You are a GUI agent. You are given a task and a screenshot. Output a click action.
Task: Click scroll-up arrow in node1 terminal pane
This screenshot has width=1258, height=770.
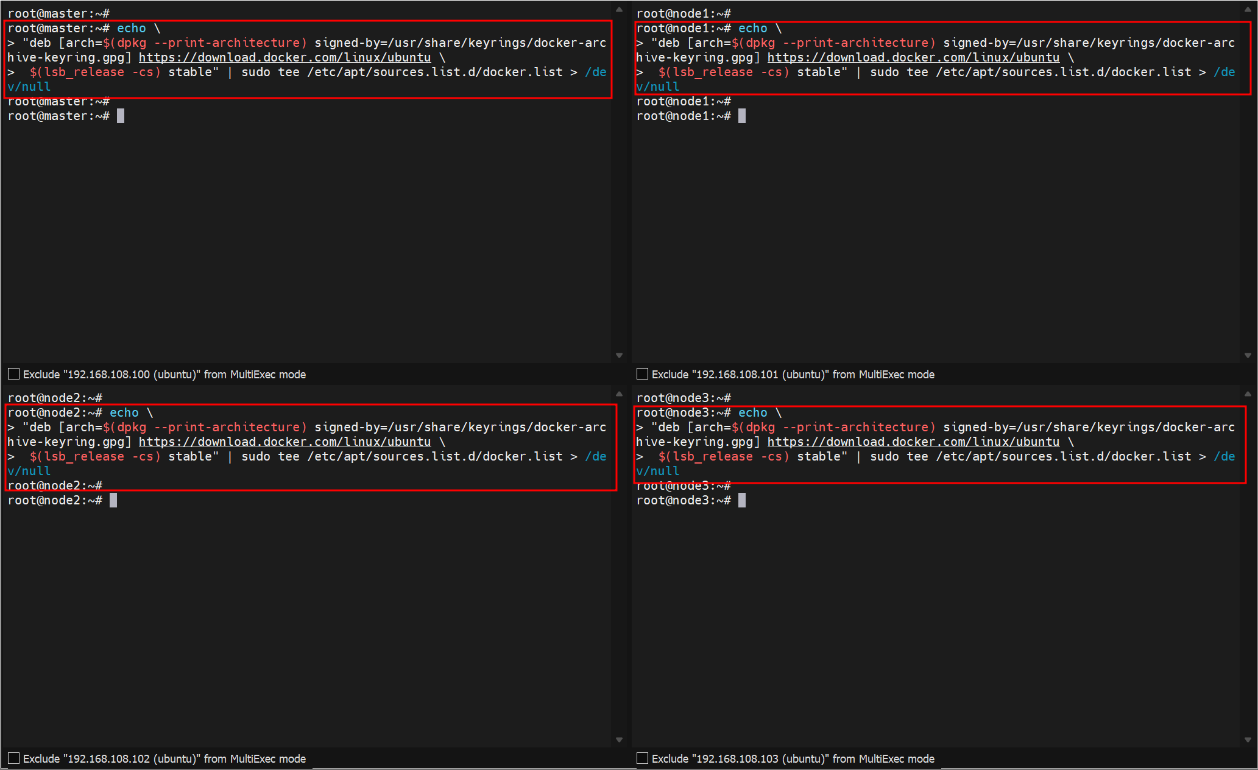(1248, 10)
